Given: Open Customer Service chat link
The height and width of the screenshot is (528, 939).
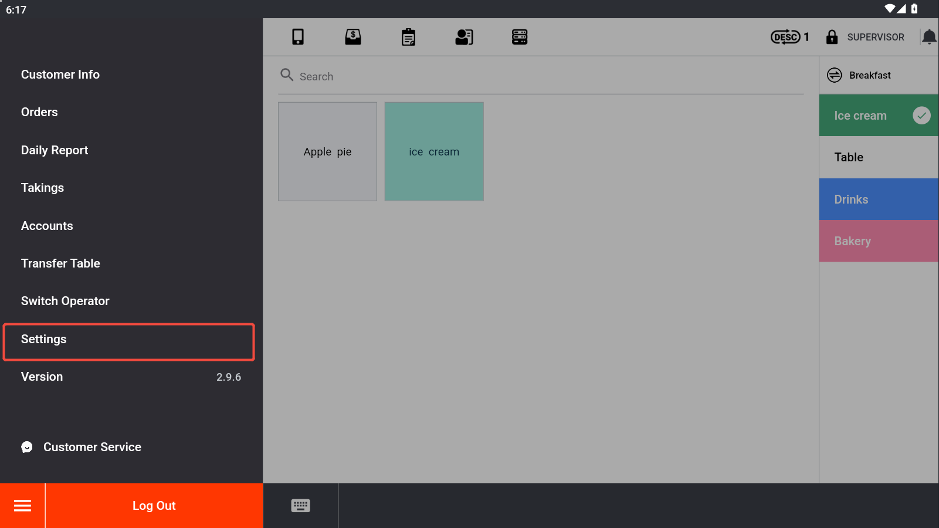Looking at the screenshot, I should coord(91,447).
